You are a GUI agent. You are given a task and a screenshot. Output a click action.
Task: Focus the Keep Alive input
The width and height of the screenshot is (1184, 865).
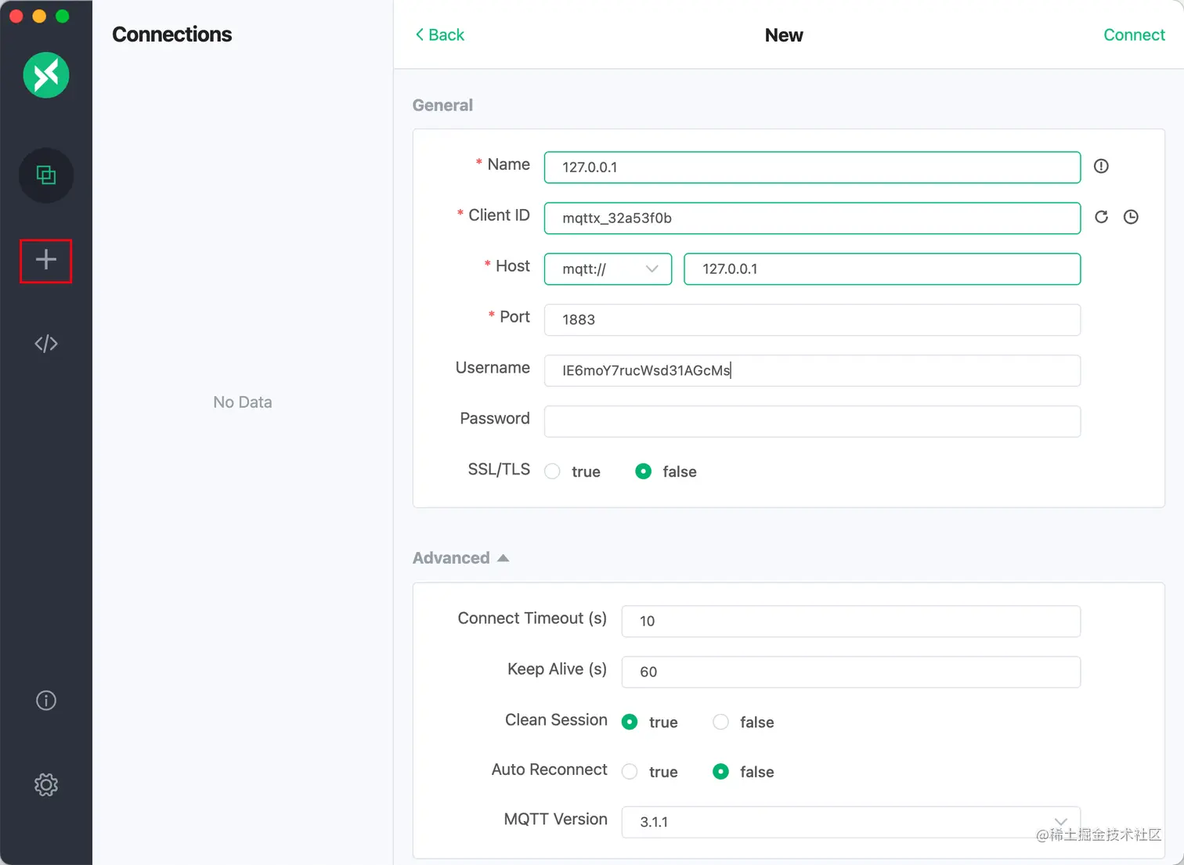point(850,672)
